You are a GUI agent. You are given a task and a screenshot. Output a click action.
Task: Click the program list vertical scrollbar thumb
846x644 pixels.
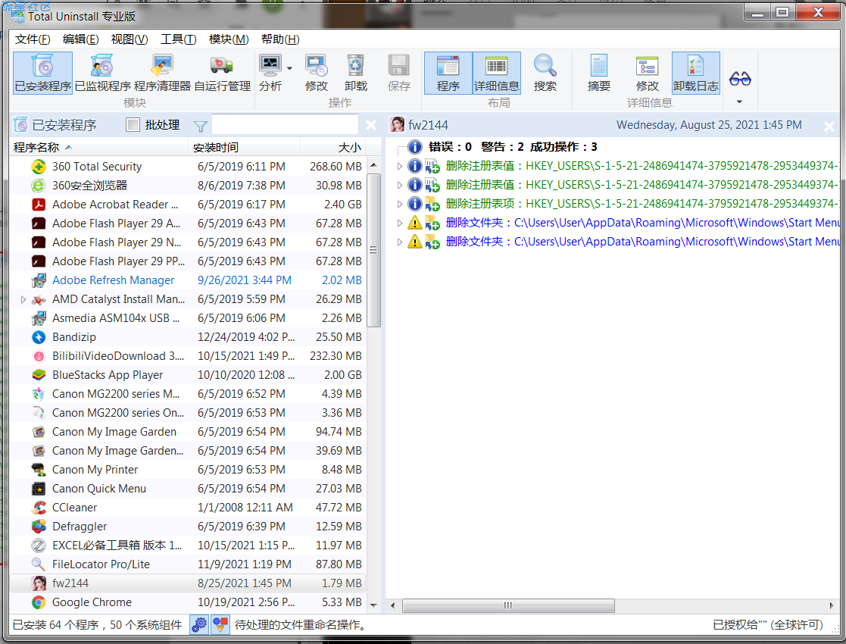(373, 250)
